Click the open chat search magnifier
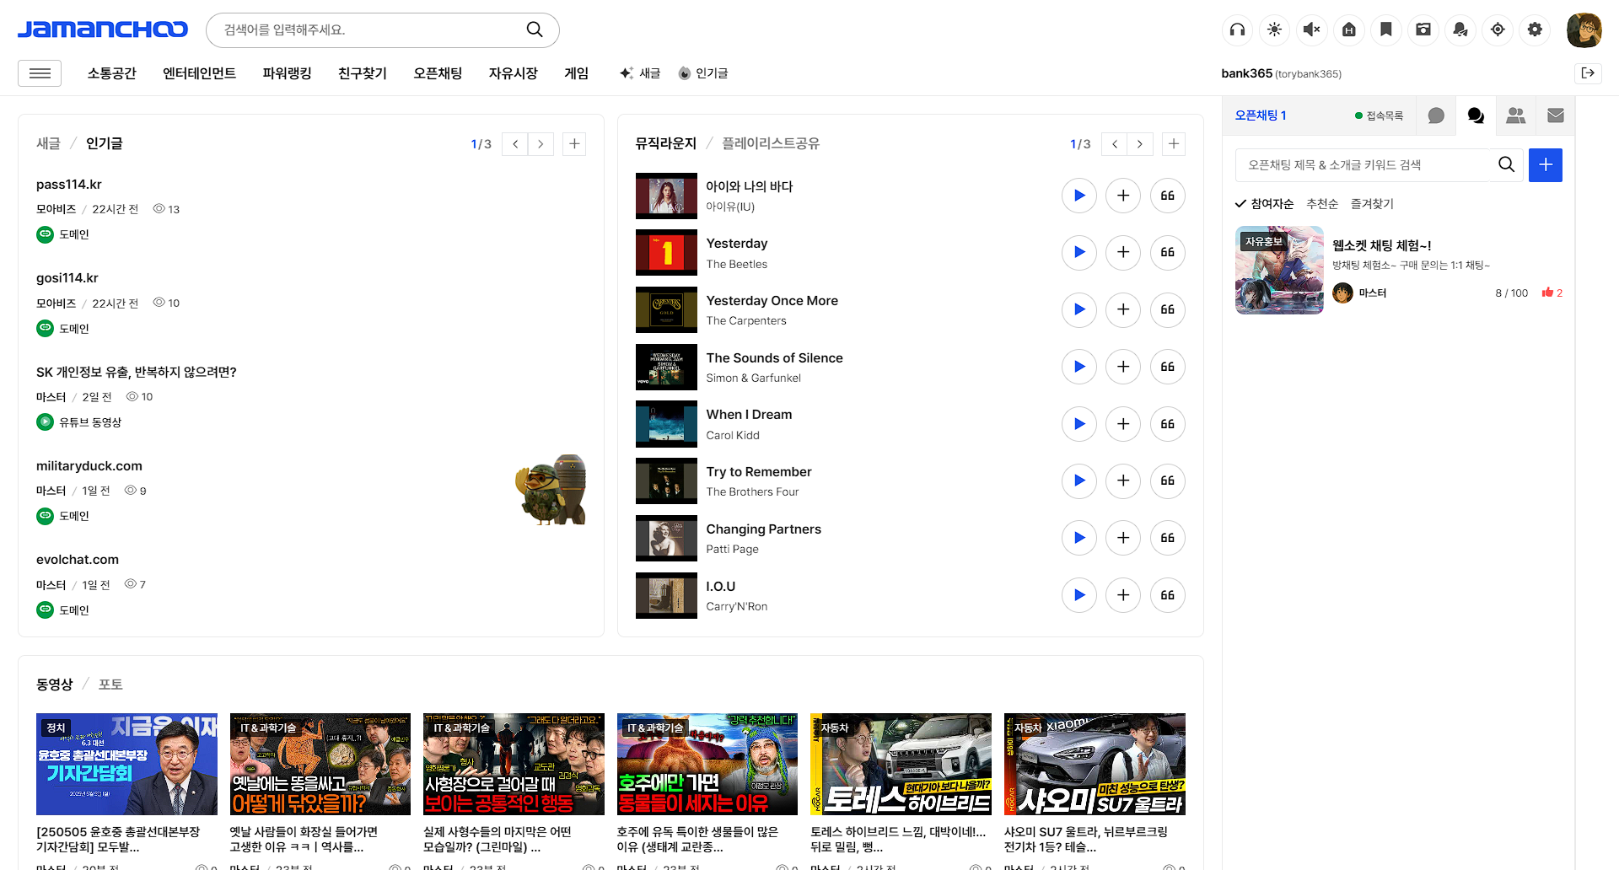The height and width of the screenshot is (870, 1619). tap(1506, 165)
